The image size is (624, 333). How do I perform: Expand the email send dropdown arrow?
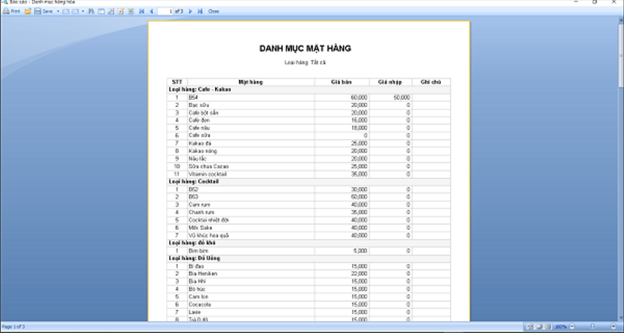pyautogui.click(x=83, y=12)
